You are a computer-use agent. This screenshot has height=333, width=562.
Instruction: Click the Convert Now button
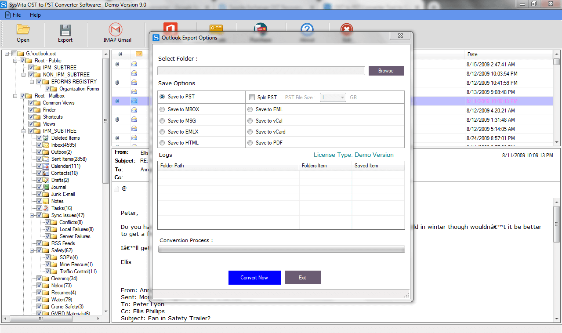[x=254, y=277]
